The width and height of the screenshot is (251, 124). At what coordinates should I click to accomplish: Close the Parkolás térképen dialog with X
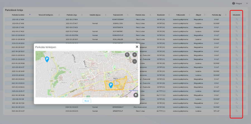coord(137,47)
